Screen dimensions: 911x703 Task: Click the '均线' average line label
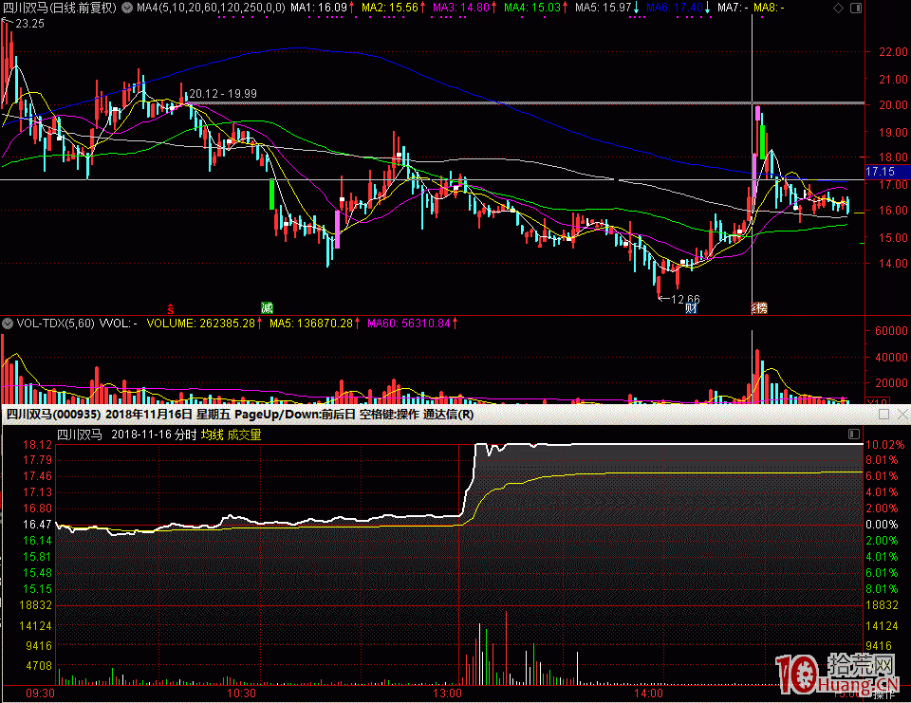point(212,435)
